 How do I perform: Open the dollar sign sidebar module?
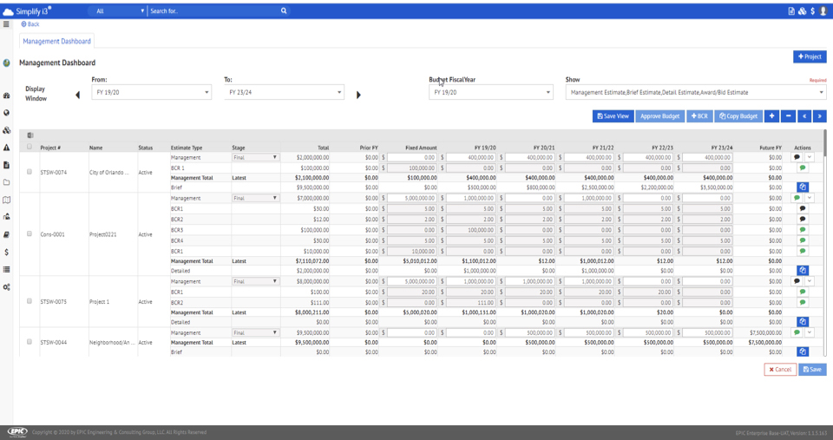(x=6, y=252)
